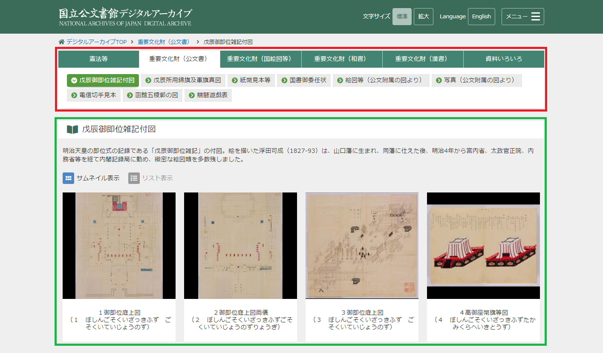Open thumbnail of 3 御即位庭上図
This screenshot has height=353, width=603.
click(x=362, y=246)
